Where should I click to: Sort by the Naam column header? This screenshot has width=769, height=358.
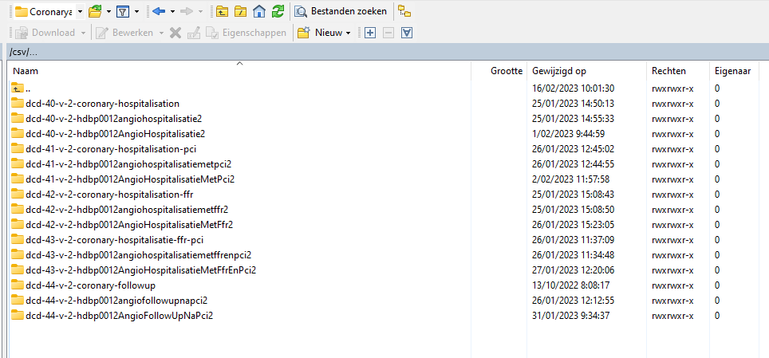pyautogui.click(x=239, y=71)
